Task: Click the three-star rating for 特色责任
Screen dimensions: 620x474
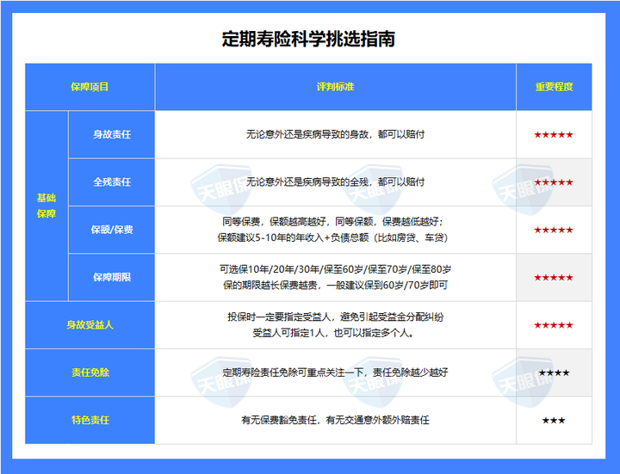Action: [554, 420]
